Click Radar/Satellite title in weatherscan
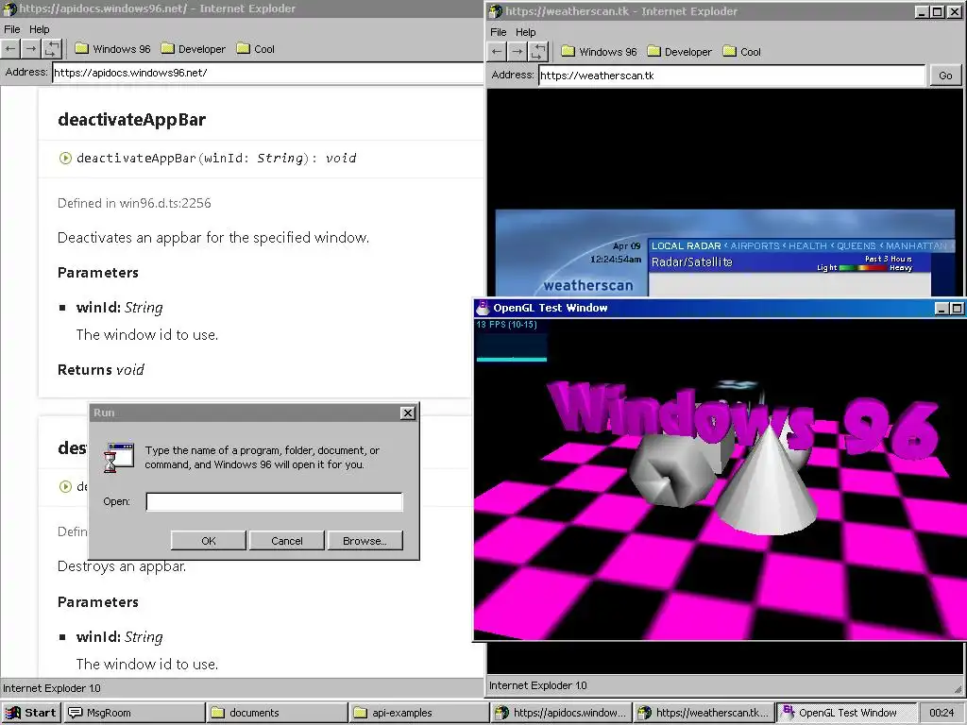This screenshot has height=725, width=967. point(692,262)
